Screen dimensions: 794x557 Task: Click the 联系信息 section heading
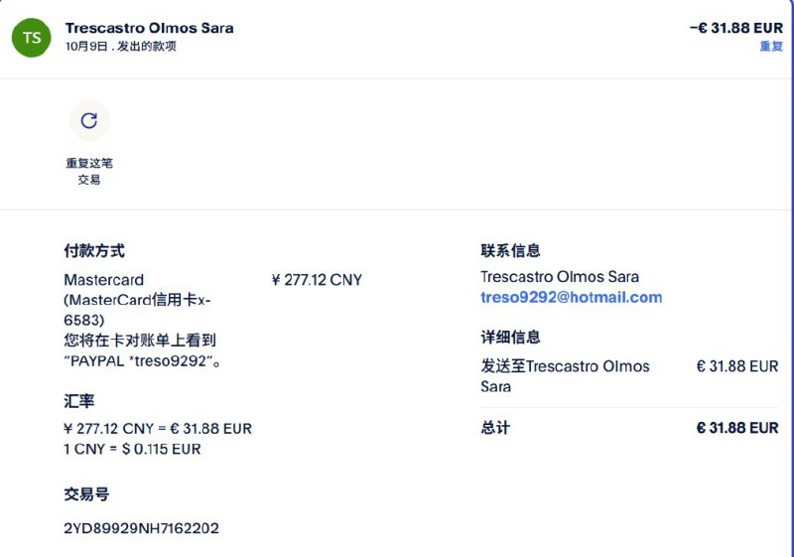[510, 251]
